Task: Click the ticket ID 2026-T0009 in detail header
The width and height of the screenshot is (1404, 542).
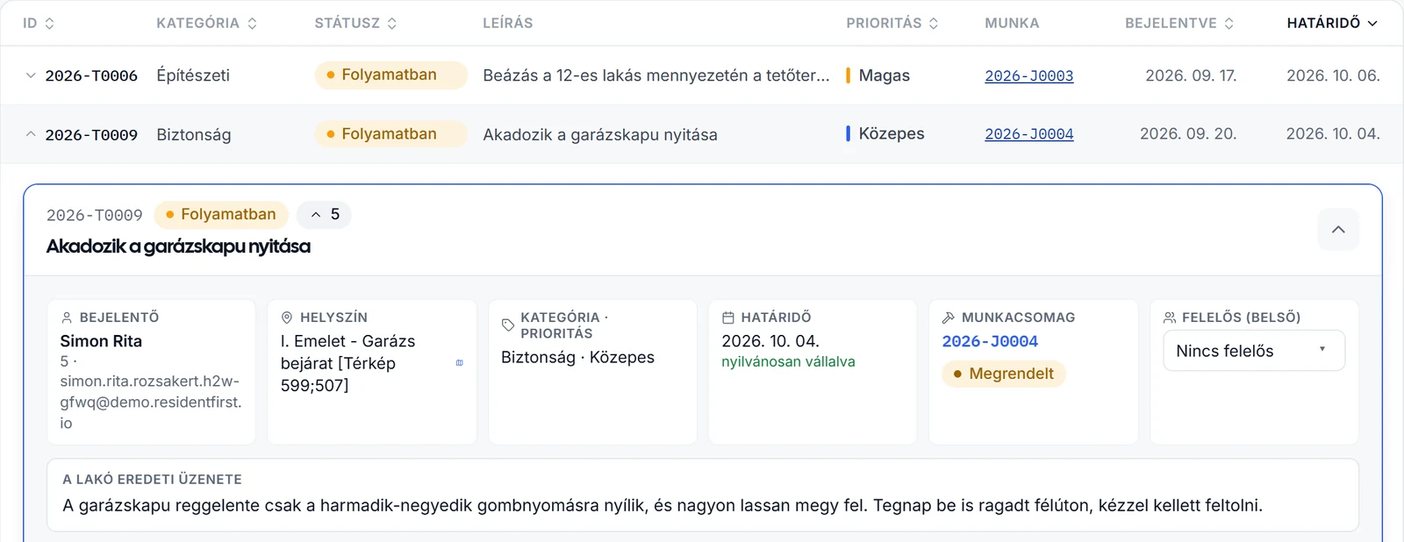Action: (x=94, y=215)
